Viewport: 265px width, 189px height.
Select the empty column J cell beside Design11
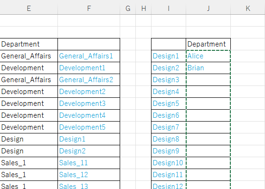(x=208, y=174)
